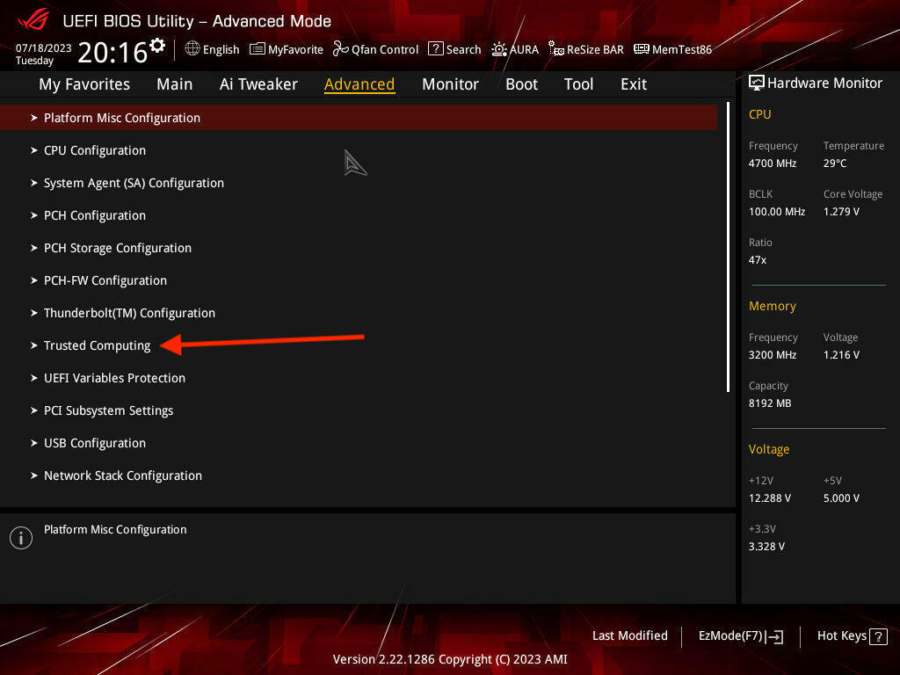Click Platform Misc Configuration help text
The height and width of the screenshot is (675, 900).
115,529
